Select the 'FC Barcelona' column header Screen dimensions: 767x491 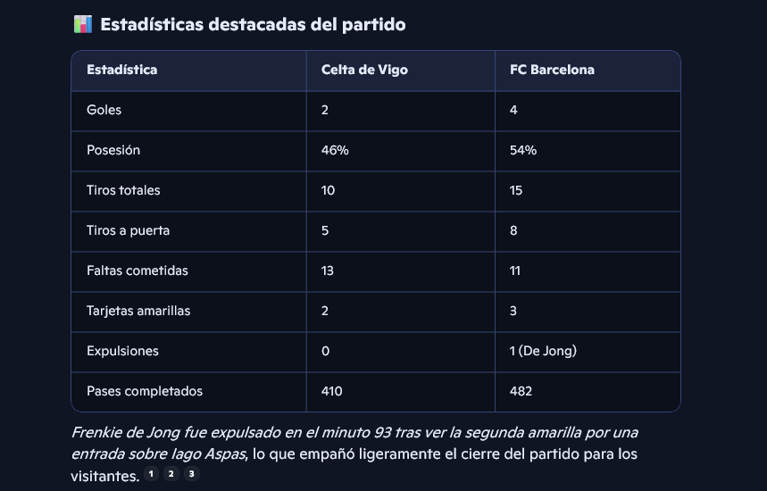pyautogui.click(x=552, y=70)
